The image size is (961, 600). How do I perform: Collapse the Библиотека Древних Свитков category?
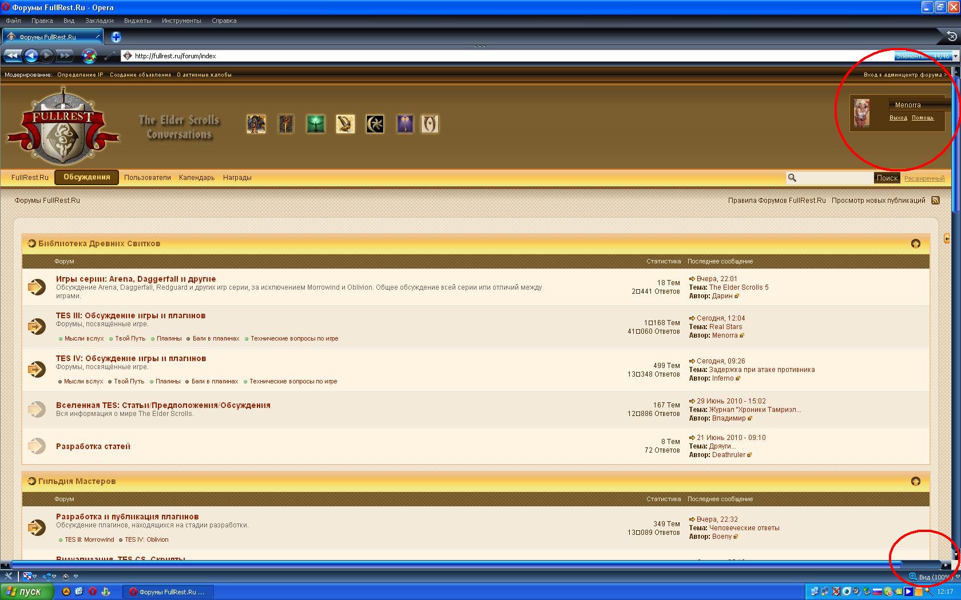pyautogui.click(x=915, y=244)
